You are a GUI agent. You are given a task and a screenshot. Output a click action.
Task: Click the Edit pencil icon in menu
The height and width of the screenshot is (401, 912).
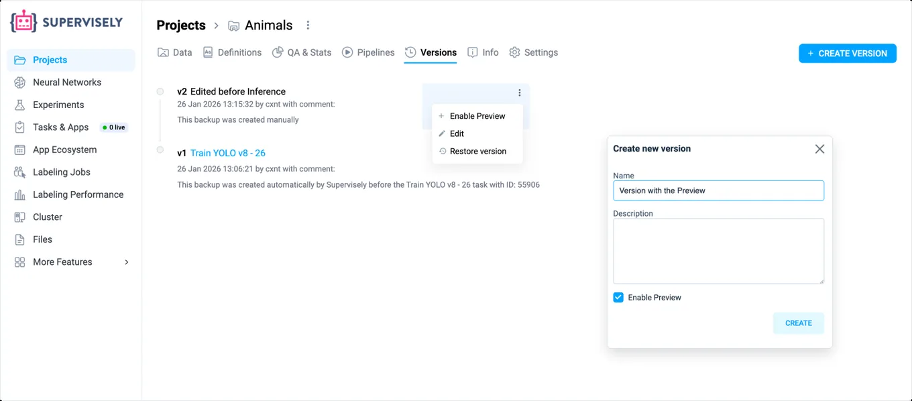(x=443, y=133)
